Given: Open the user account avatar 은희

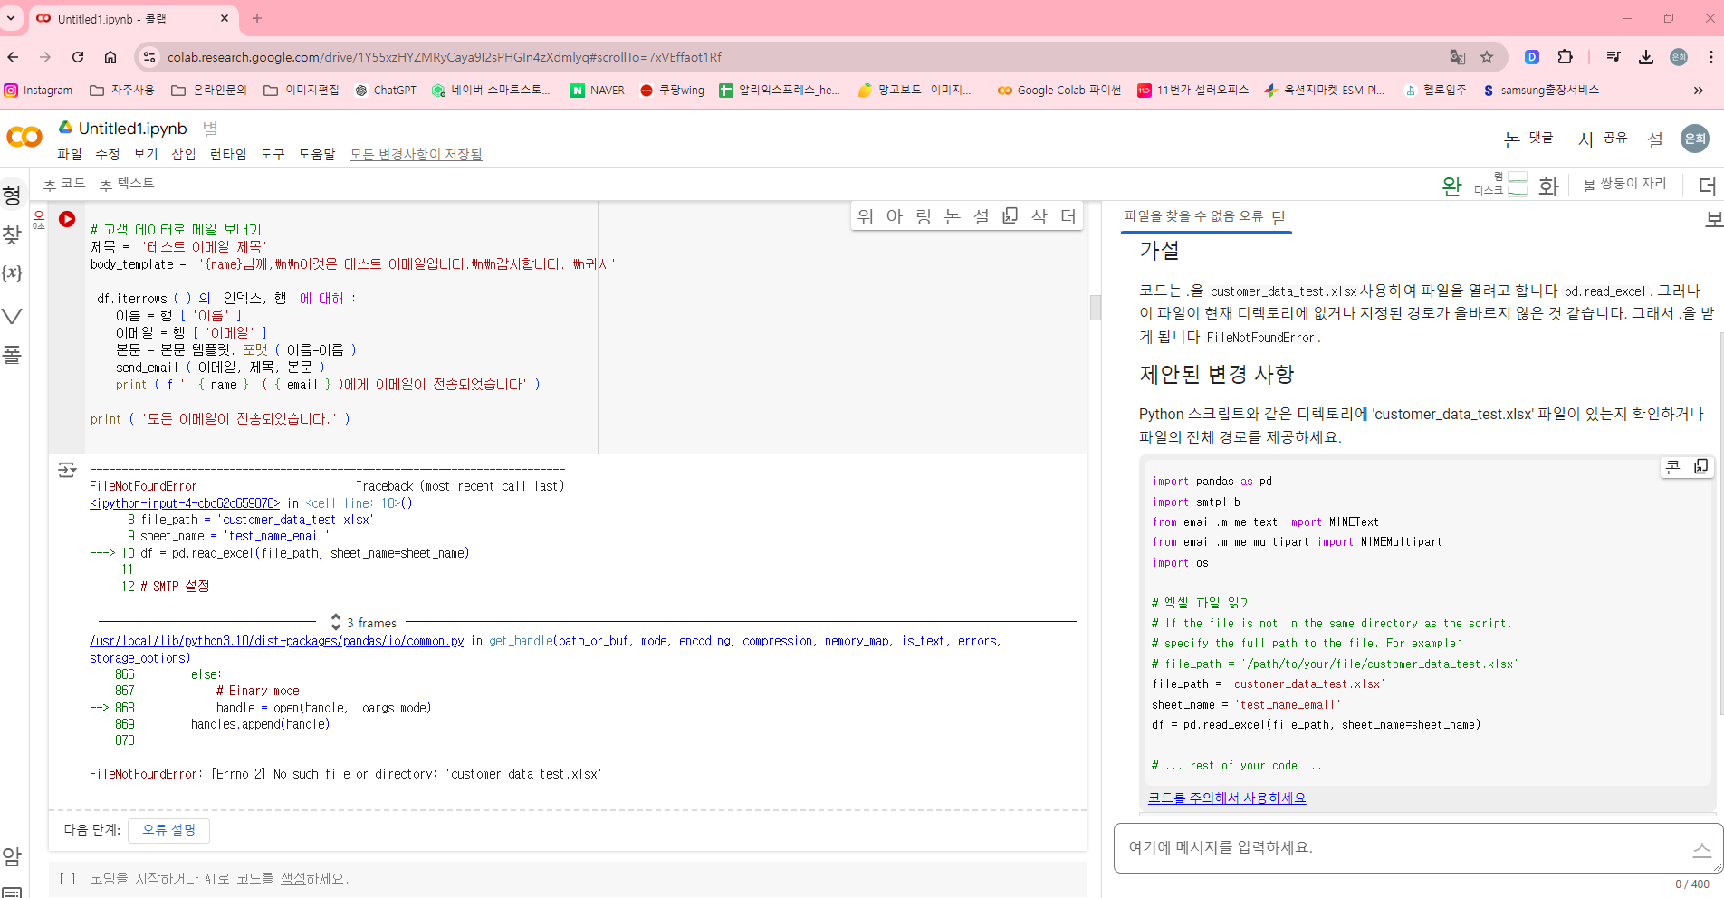Looking at the screenshot, I should (x=1695, y=139).
